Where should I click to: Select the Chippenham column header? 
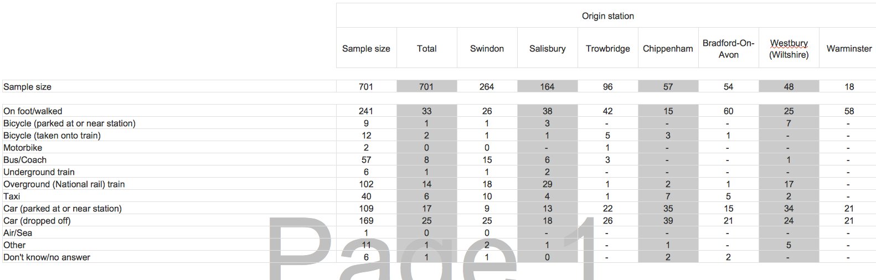668,49
